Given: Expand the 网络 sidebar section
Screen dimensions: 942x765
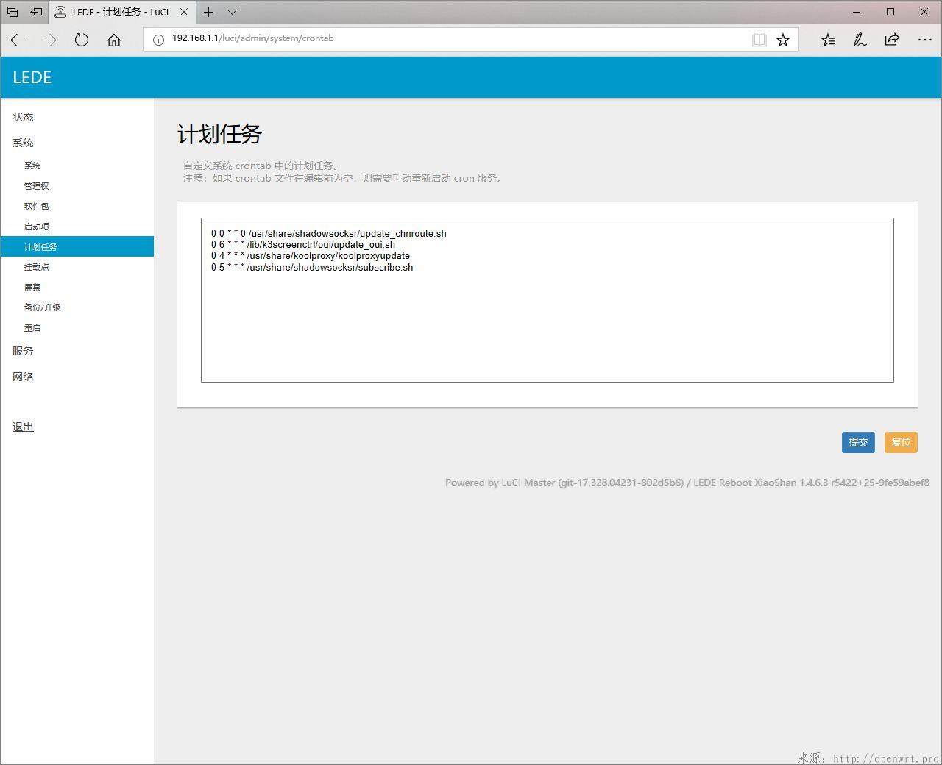Looking at the screenshot, I should pos(23,377).
